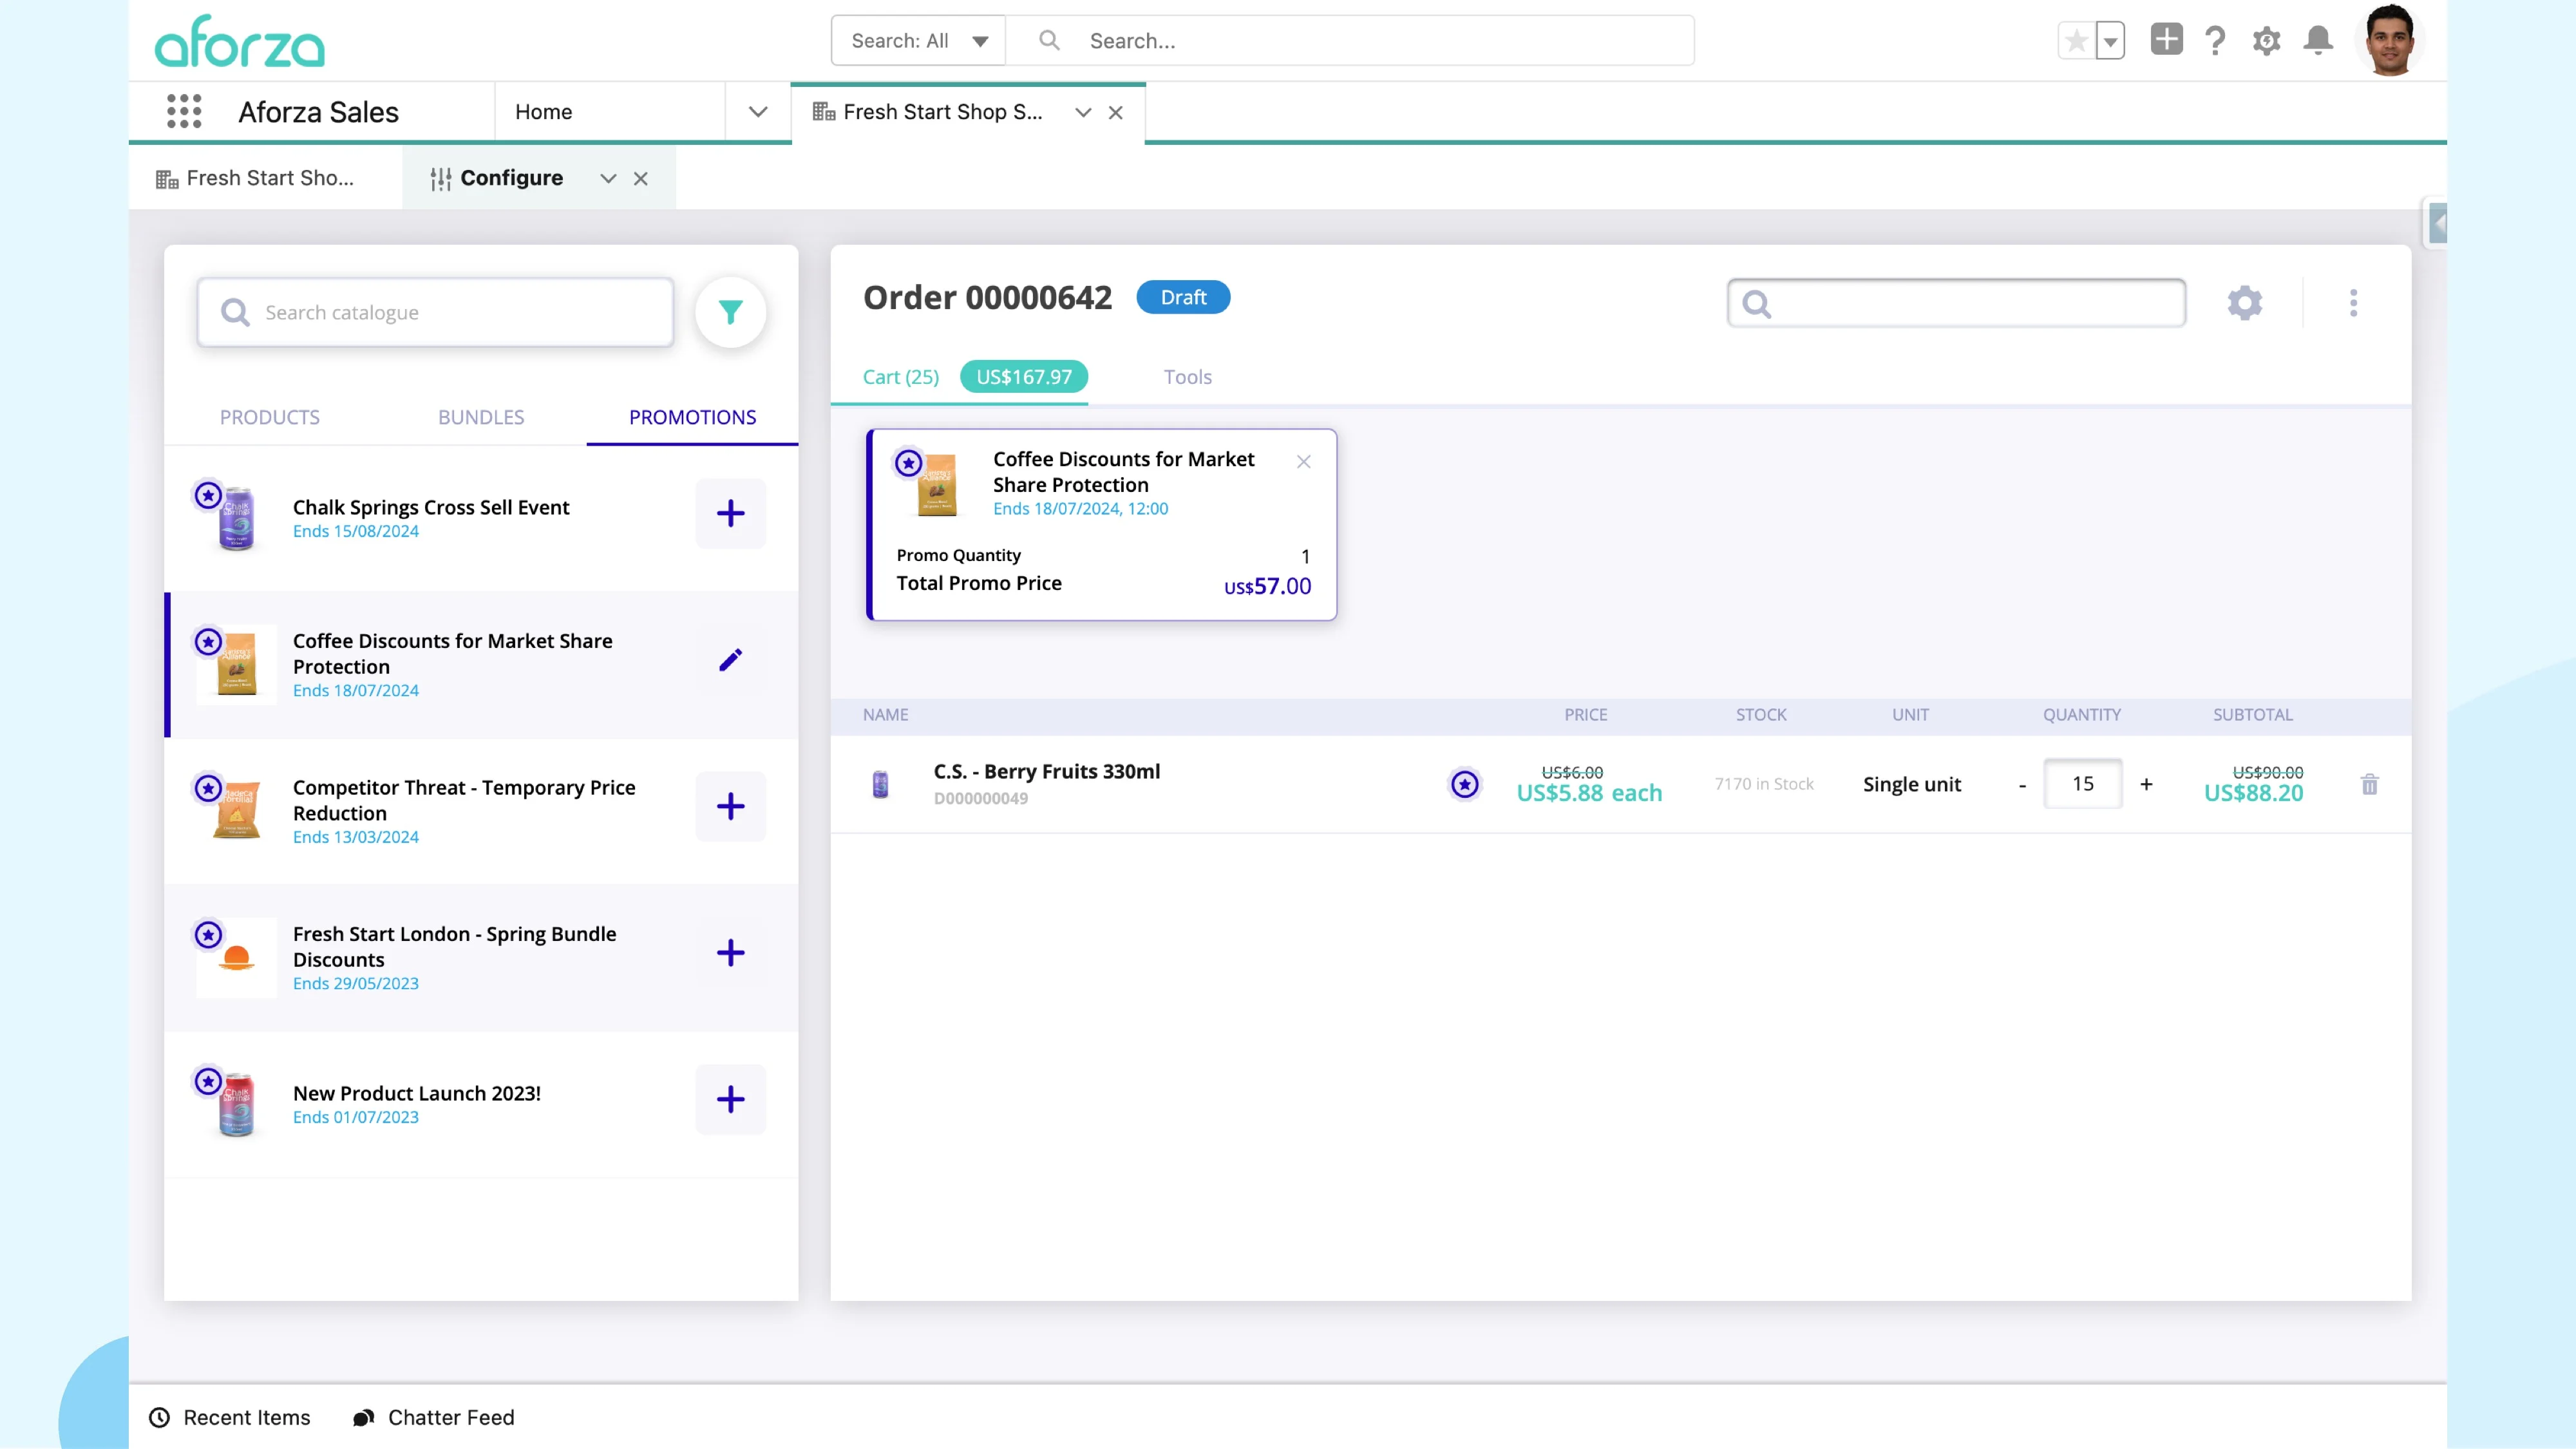
Task: Sort by the PRICE column header
Action: (x=1586, y=715)
